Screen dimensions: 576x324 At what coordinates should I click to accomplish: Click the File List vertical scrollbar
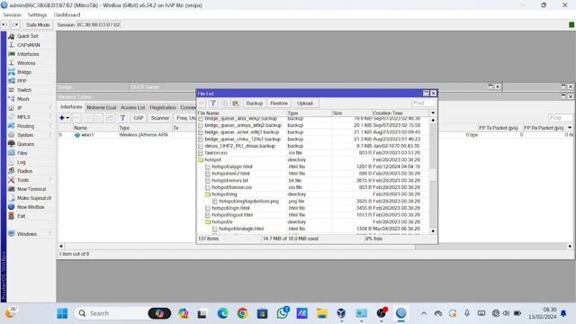[x=433, y=175]
